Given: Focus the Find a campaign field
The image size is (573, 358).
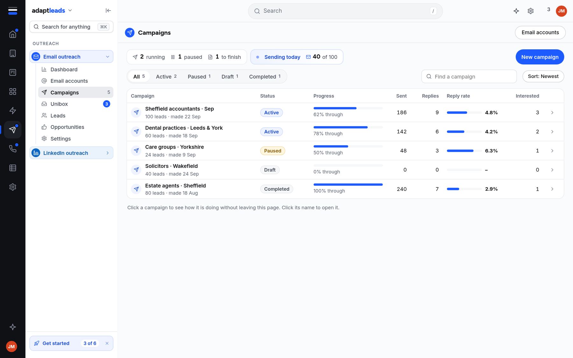Looking at the screenshot, I should 469,76.
